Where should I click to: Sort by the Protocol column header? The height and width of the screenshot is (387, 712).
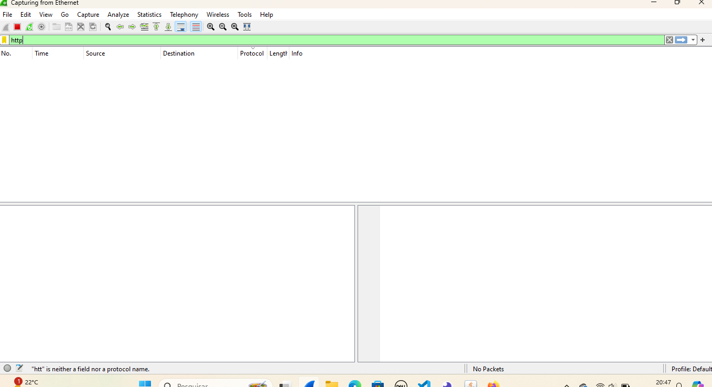tap(252, 53)
